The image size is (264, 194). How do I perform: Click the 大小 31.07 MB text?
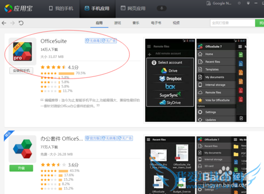point(52,57)
